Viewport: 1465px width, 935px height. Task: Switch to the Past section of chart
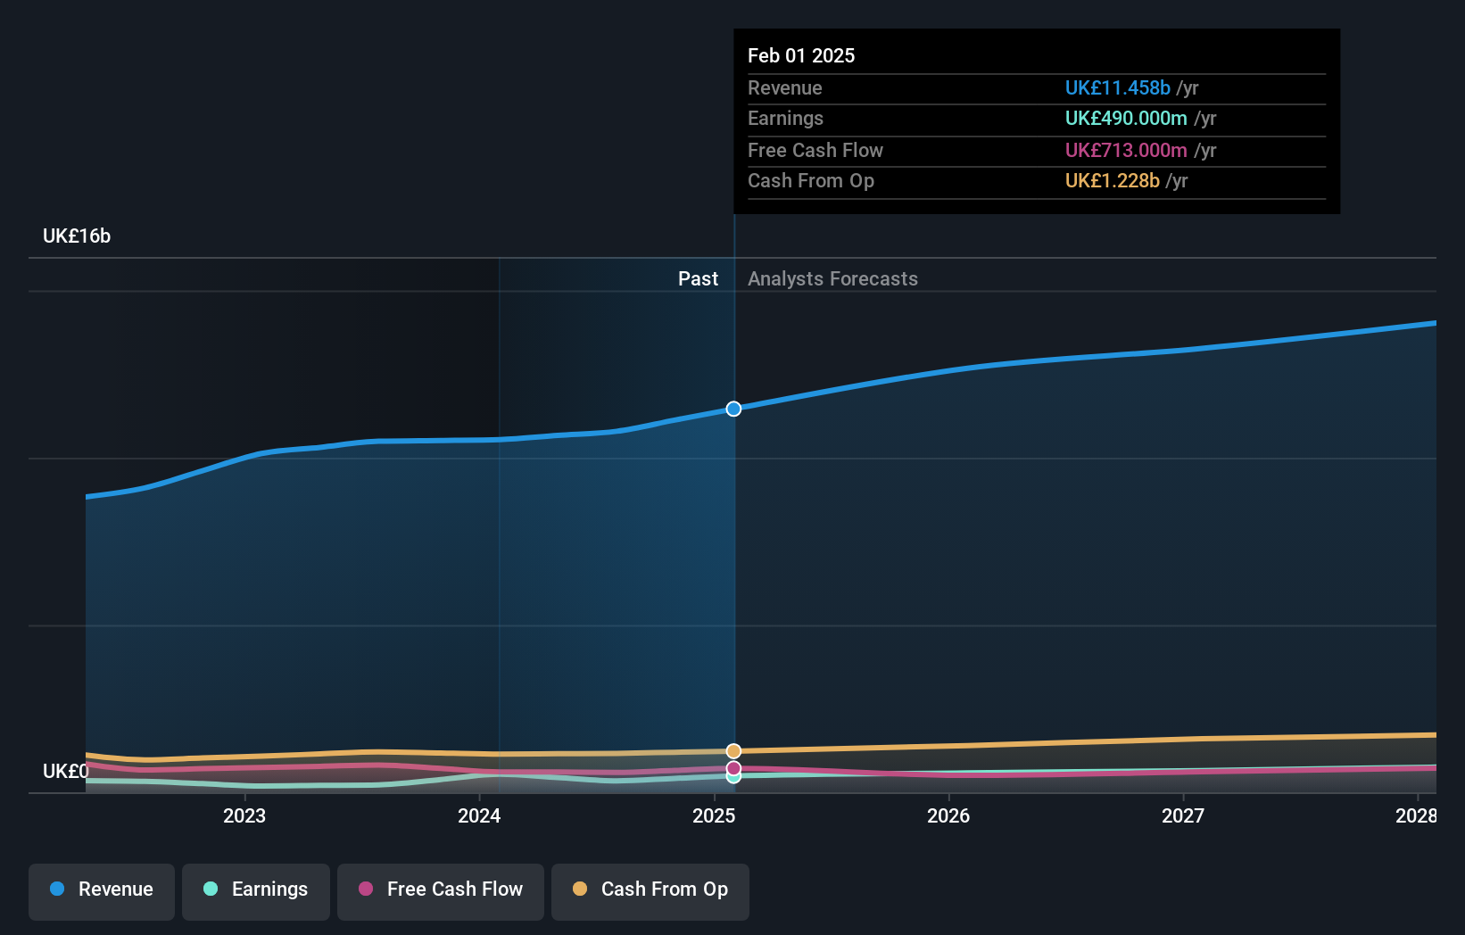tap(697, 278)
